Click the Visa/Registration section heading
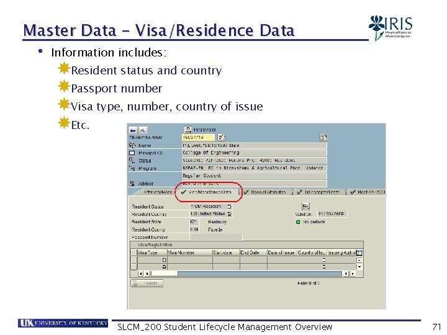The image size is (447, 335). (x=155, y=244)
